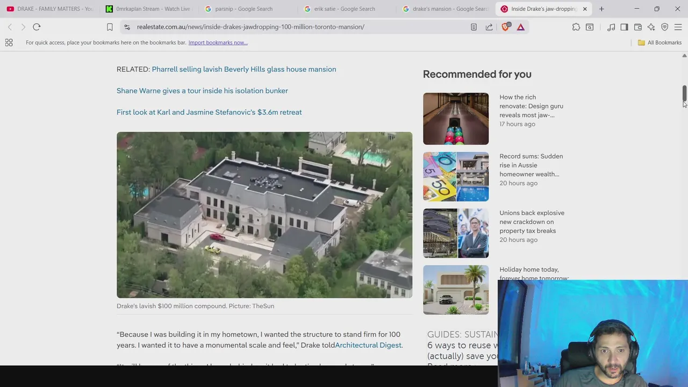Open the All Bookmarks folder
The image size is (688, 387).
click(x=660, y=42)
